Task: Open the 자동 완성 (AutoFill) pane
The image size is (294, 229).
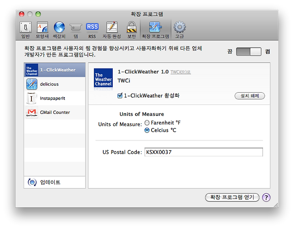Action: [112, 30]
